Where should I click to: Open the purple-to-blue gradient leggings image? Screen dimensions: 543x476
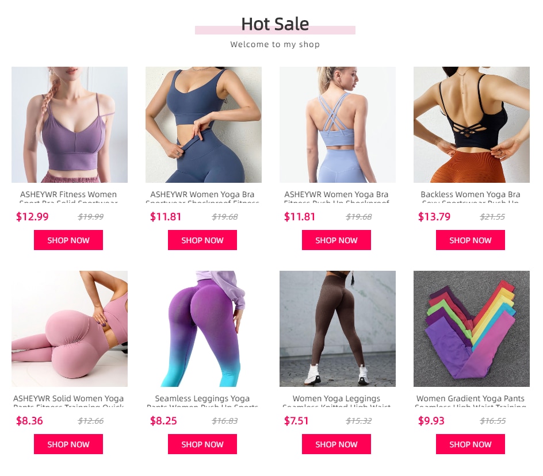click(x=203, y=328)
